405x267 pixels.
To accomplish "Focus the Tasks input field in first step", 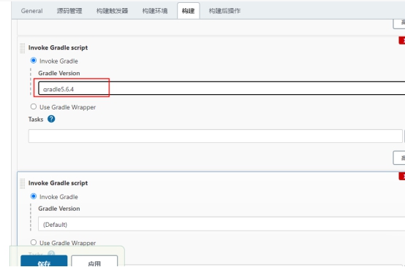I will click(x=216, y=136).
